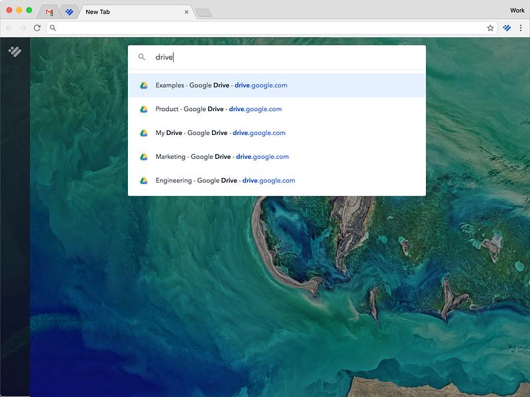Switch to the pinned Workona tab
This screenshot has height=397, width=530.
click(70, 12)
